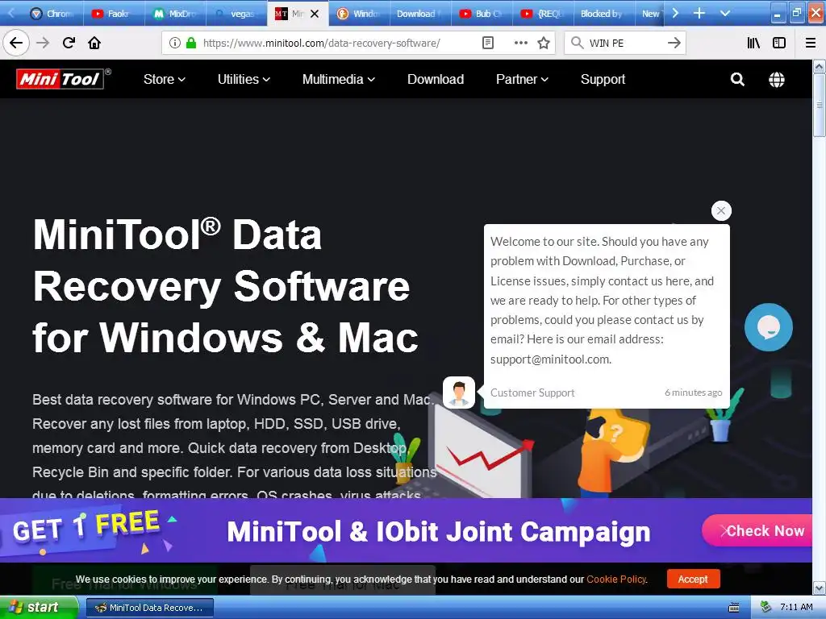826x619 pixels.
Task: Switch to the vegas search tab
Action: point(236,14)
